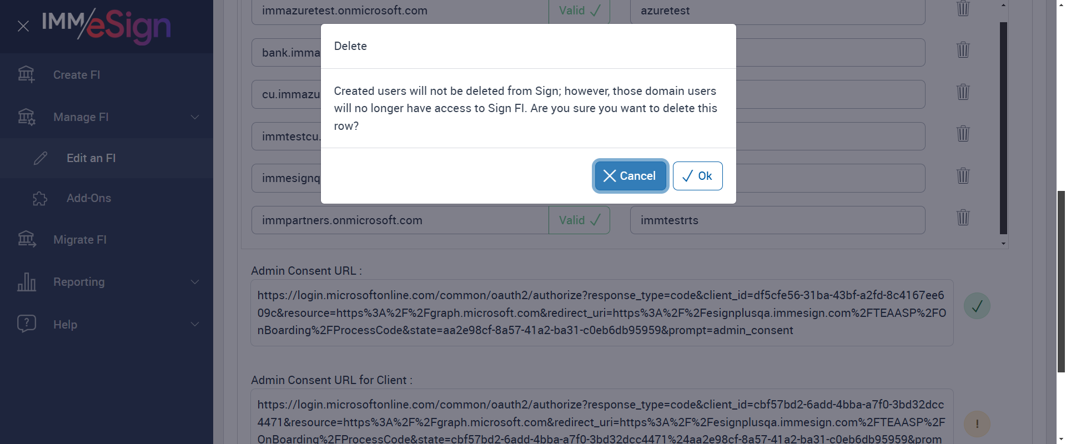
Task: Click the immpartners.onmicrosoft.com domain field
Action: point(400,220)
